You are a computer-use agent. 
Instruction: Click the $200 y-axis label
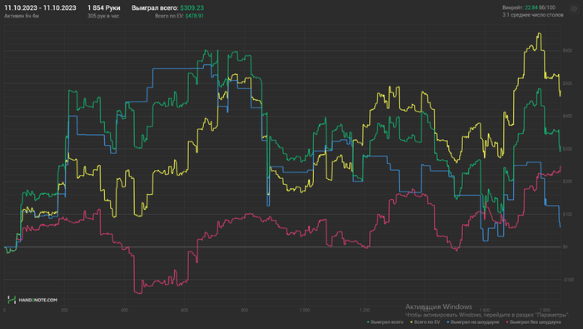pyautogui.click(x=567, y=182)
